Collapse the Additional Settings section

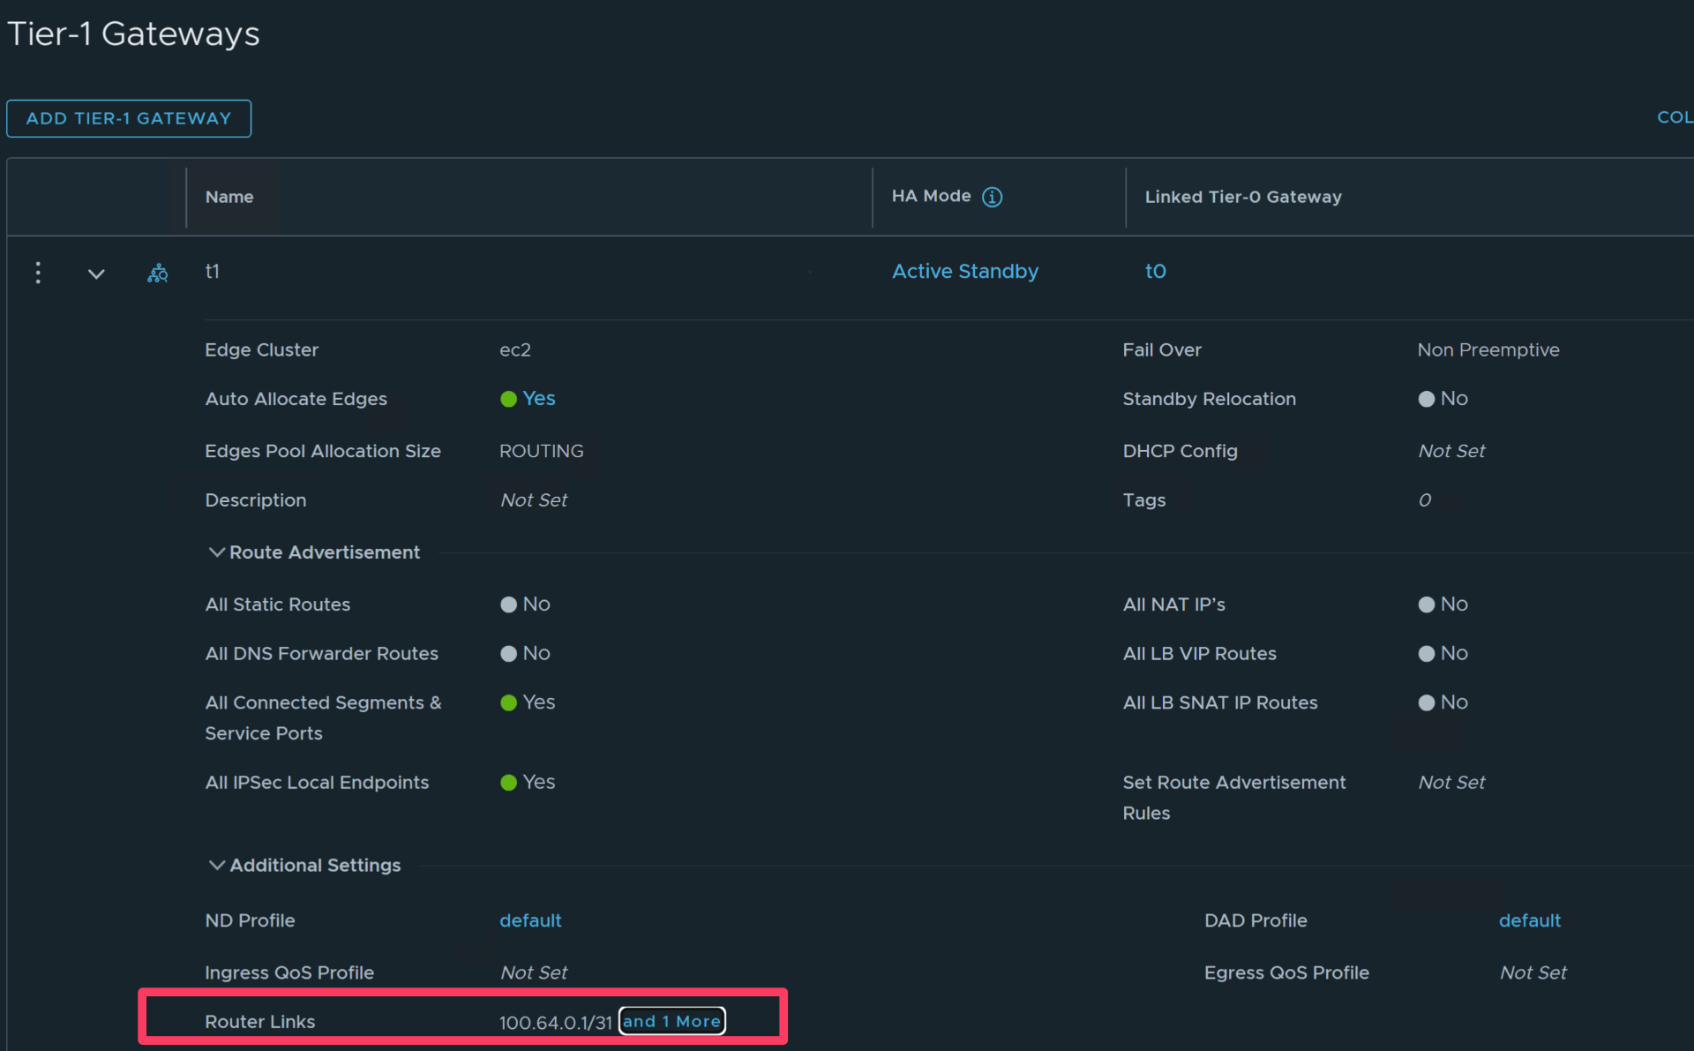[217, 865]
